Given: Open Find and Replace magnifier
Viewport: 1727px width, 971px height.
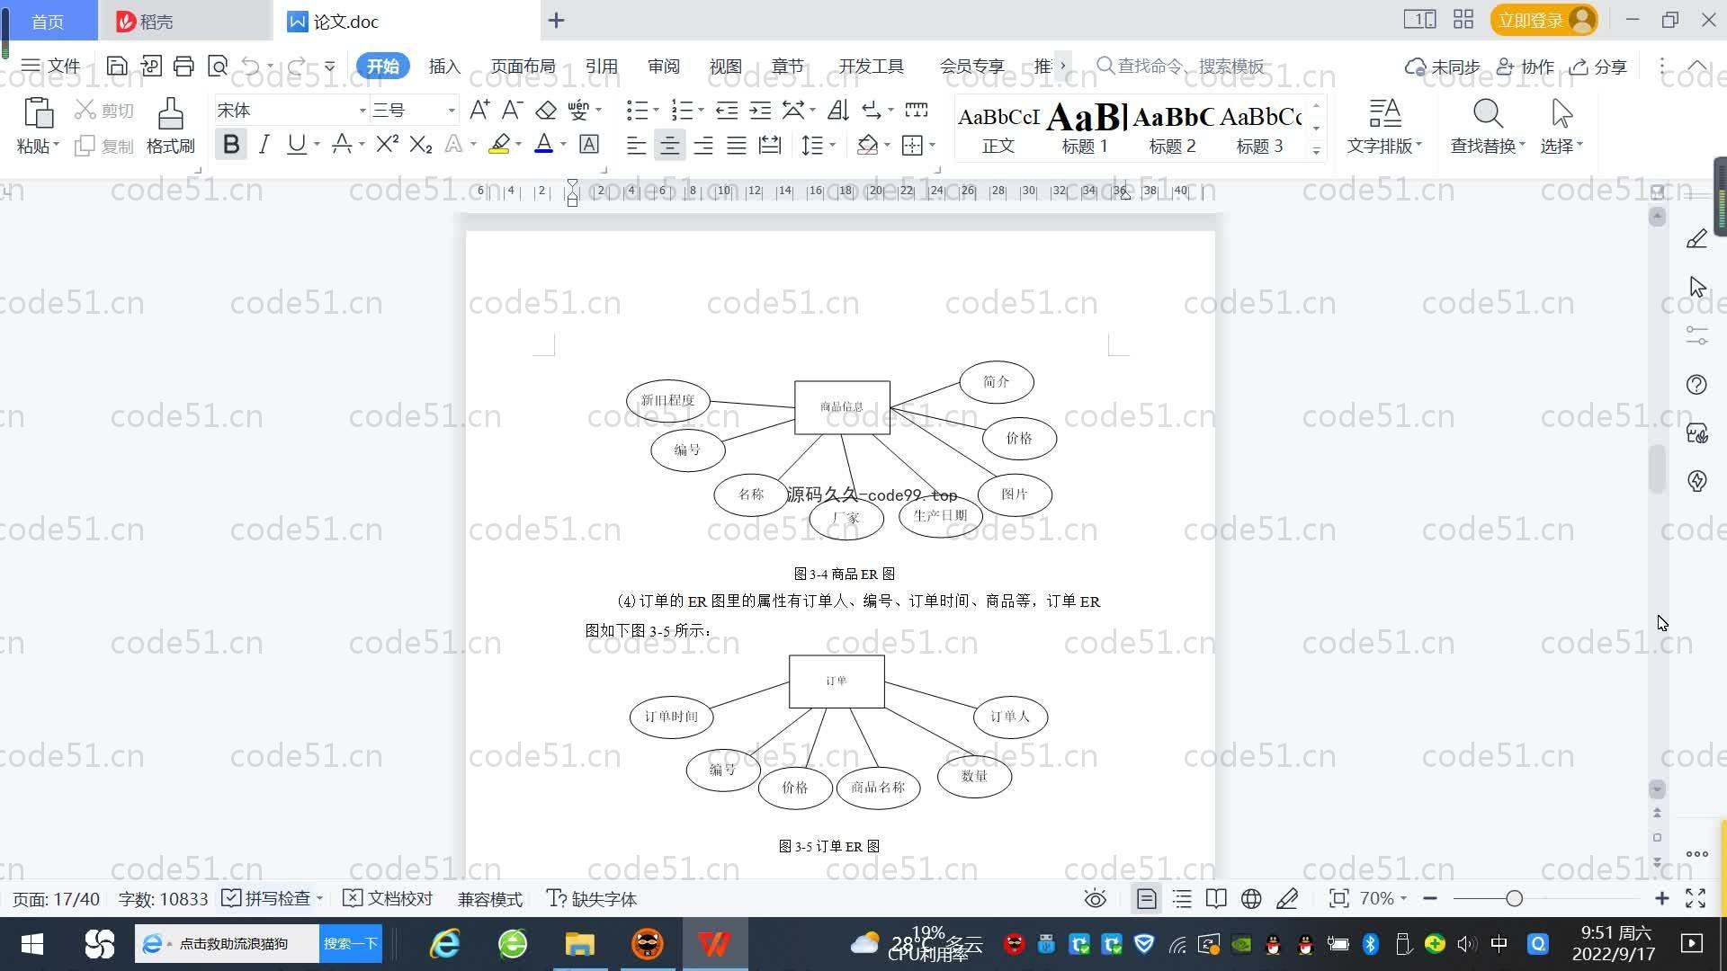Looking at the screenshot, I should point(1487,114).
